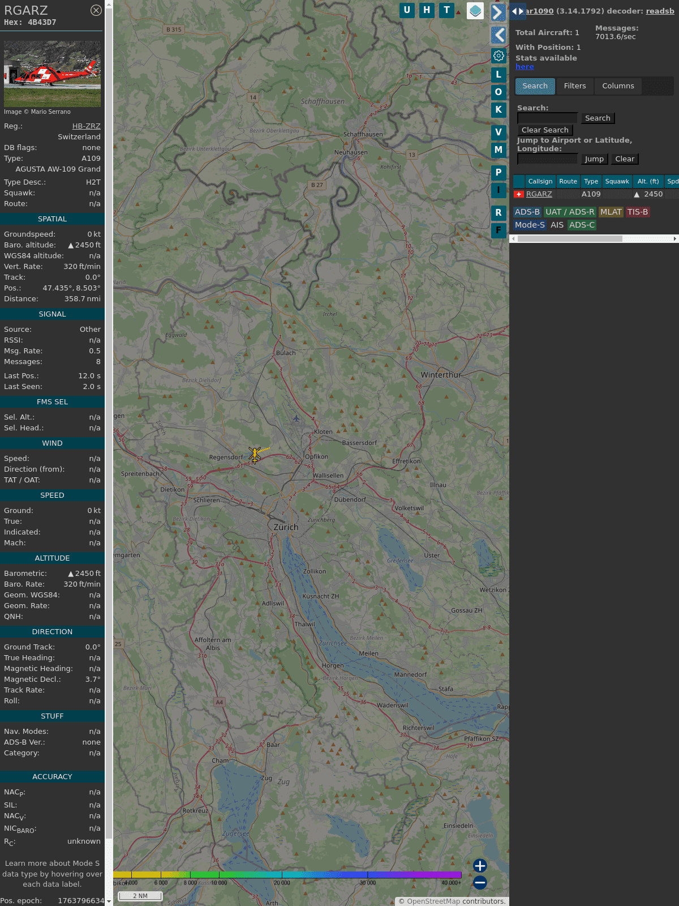Open the map layer switcher icon
The width and height of the screenshot is (679, 906).
point(475,11)
